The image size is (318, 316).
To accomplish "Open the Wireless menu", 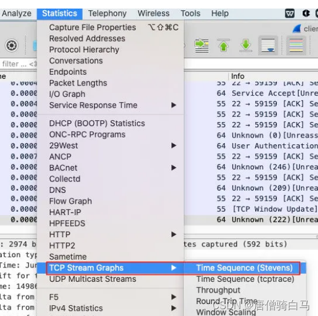I will (x=154, y=13).
